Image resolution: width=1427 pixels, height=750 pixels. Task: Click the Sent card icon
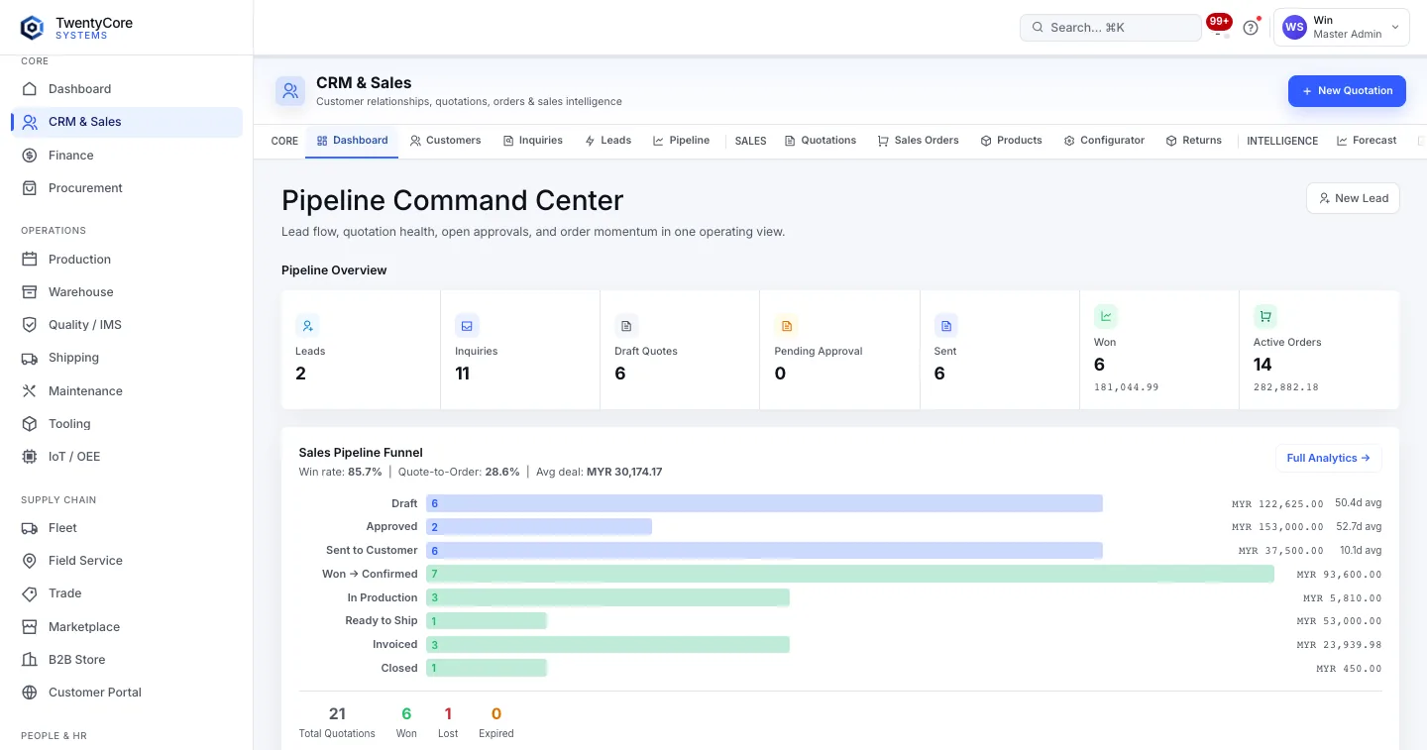coord(946,325)
